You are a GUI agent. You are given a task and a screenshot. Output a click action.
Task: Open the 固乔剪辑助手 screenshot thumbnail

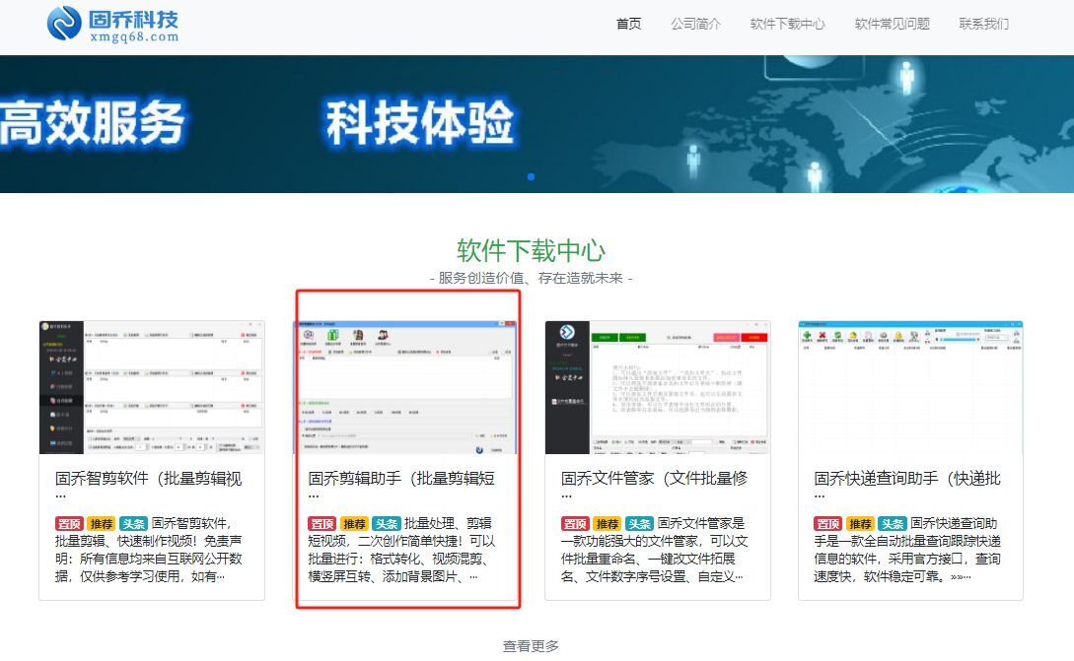pyautogui.click(x=404, y=386)
